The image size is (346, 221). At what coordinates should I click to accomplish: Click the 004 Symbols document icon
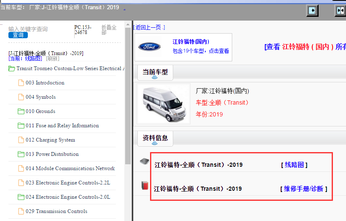[x=21, y=97]
